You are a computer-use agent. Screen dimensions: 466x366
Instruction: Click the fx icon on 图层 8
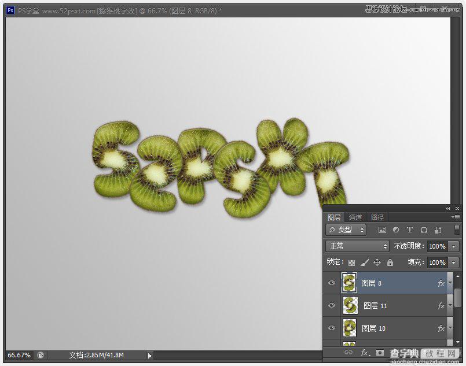[441, 283]
